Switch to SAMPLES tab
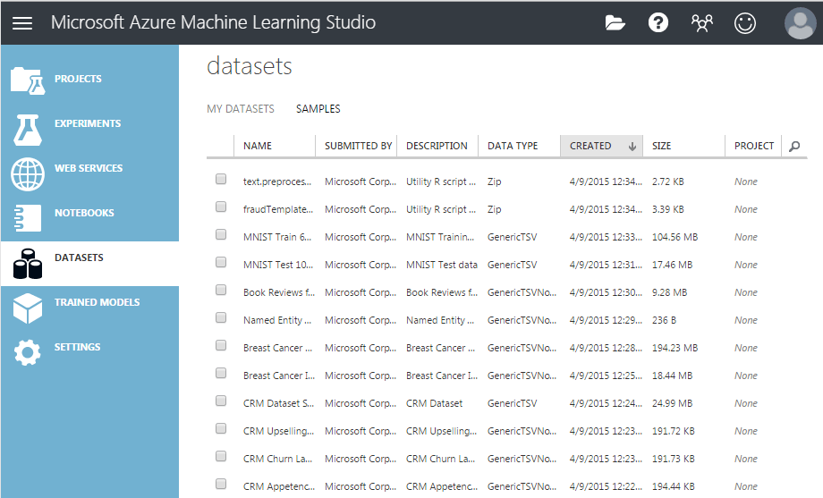 pyautogui.click(x=318, y=108)
